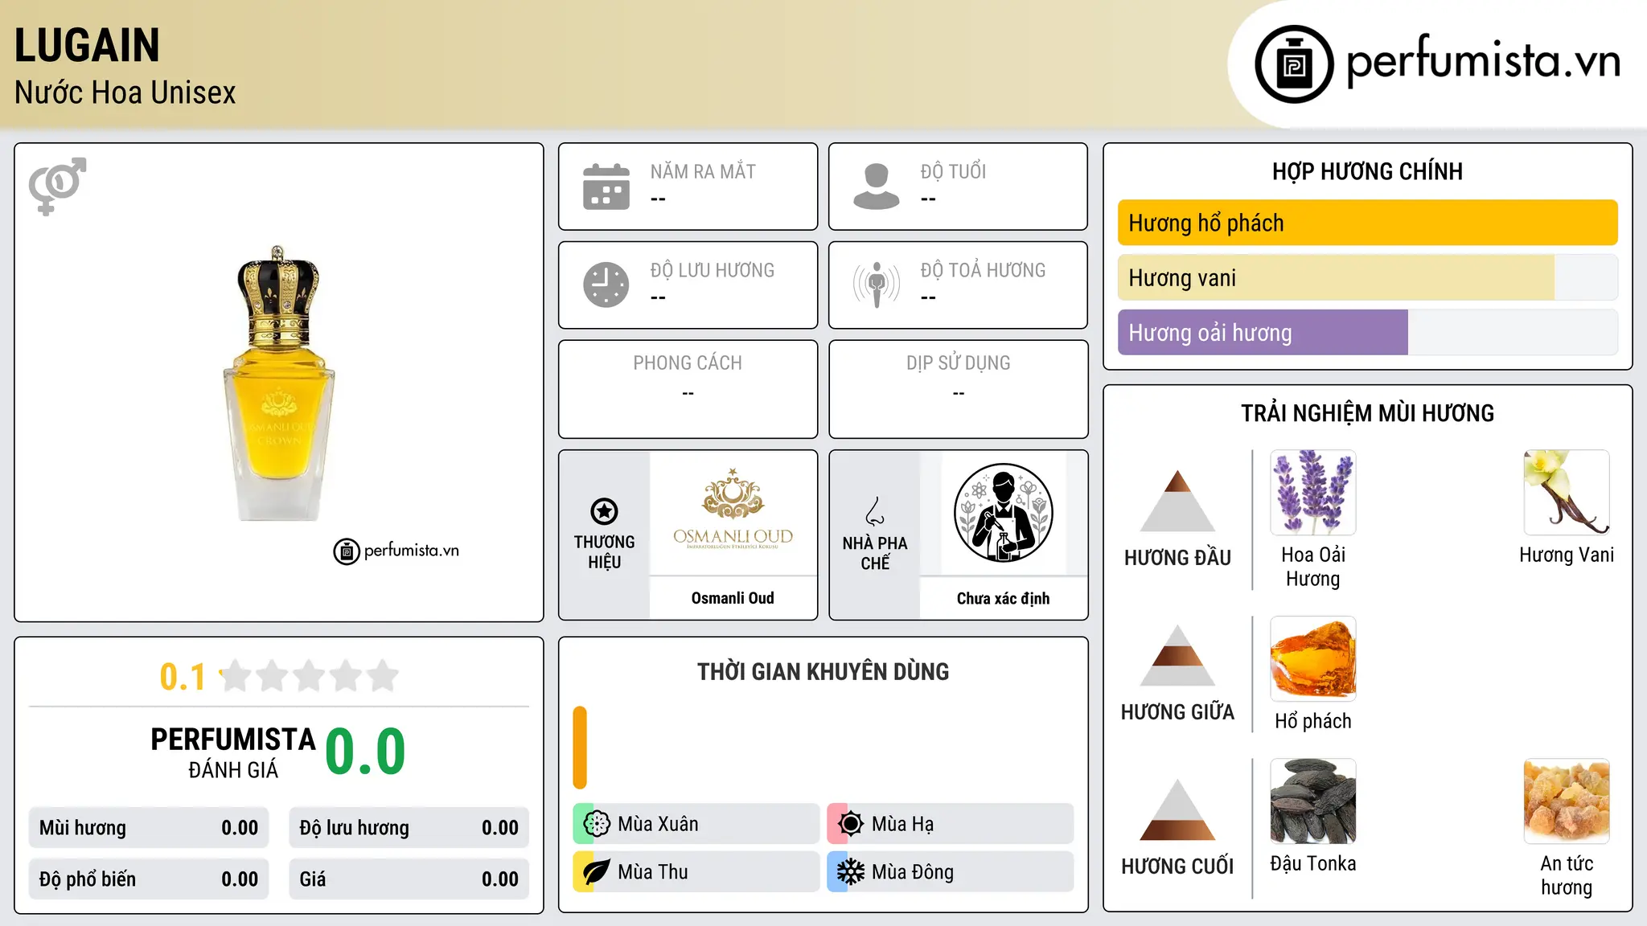Click the Hương oải hương accord bar
The height and width of the screenshot is (926, 1647).
click(1368, 332)
